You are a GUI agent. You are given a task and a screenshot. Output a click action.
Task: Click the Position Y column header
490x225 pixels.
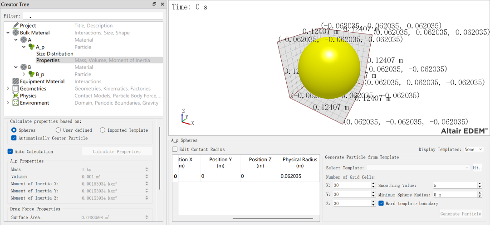tap(221, 163)
